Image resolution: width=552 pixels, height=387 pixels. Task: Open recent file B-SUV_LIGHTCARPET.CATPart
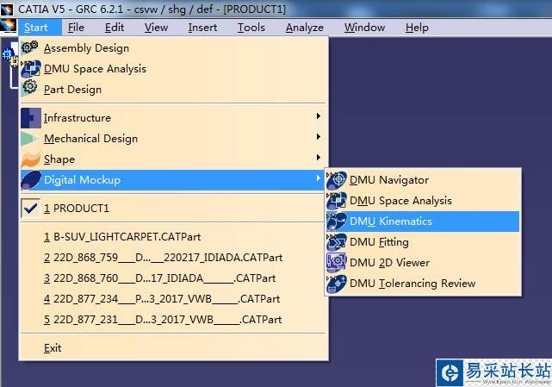pyautogui.click(x=174, y=237)
